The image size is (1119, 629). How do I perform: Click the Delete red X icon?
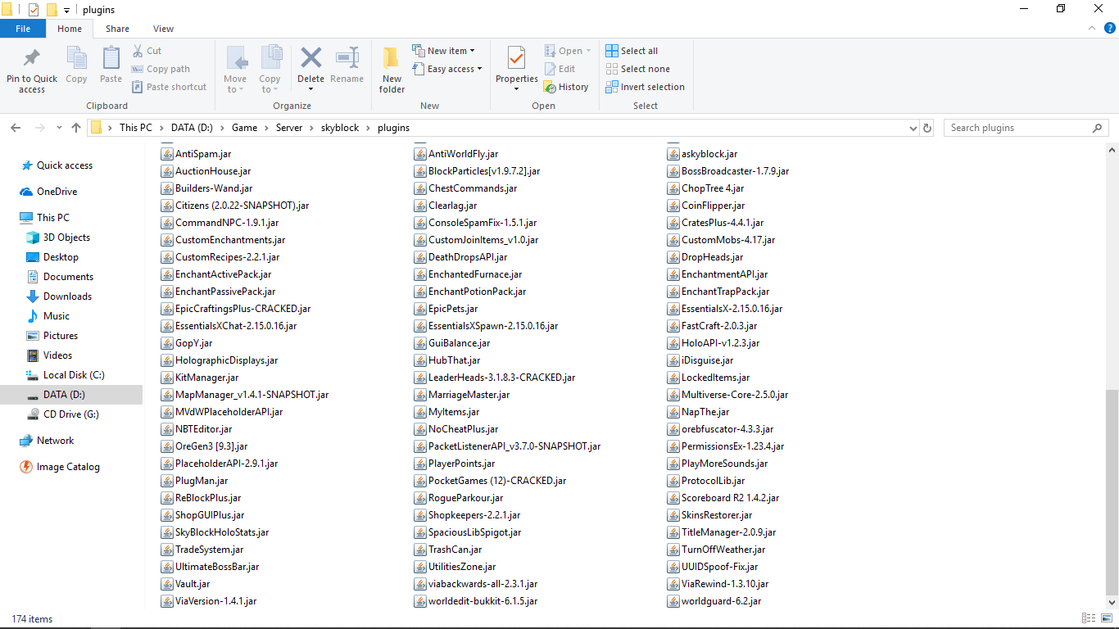(310, 58)
